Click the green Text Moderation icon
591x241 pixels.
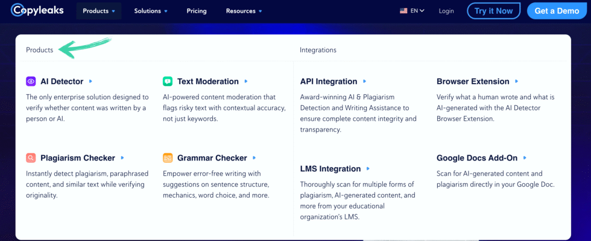(168, 82)
